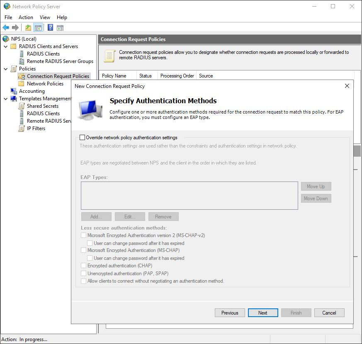Cancel the New Connection Request Policy wizard

329,313
